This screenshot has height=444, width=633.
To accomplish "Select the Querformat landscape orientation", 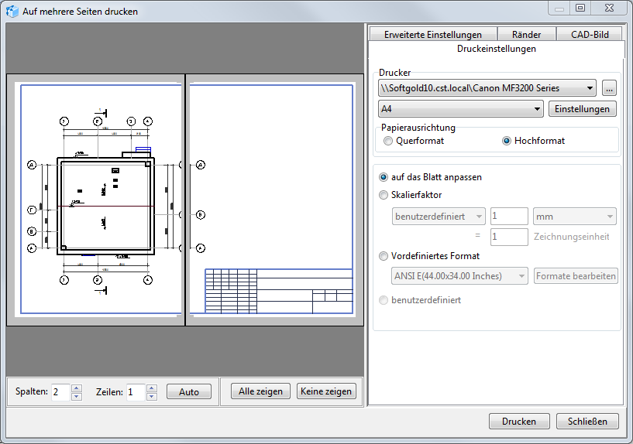I will [389, 141].
